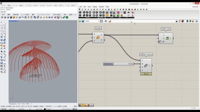
Task: Toggle the 交点 (Intersection) osnap checkbox
Action: coord(28,106)
